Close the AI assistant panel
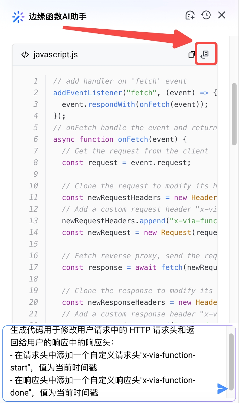The height and width of the screenshot is (403, 239). 222,15
